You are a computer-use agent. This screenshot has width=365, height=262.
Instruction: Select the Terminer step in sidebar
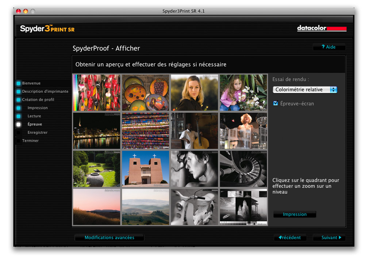(31, 141)
